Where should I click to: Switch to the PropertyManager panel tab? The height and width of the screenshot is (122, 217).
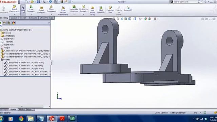pos(4,23)
